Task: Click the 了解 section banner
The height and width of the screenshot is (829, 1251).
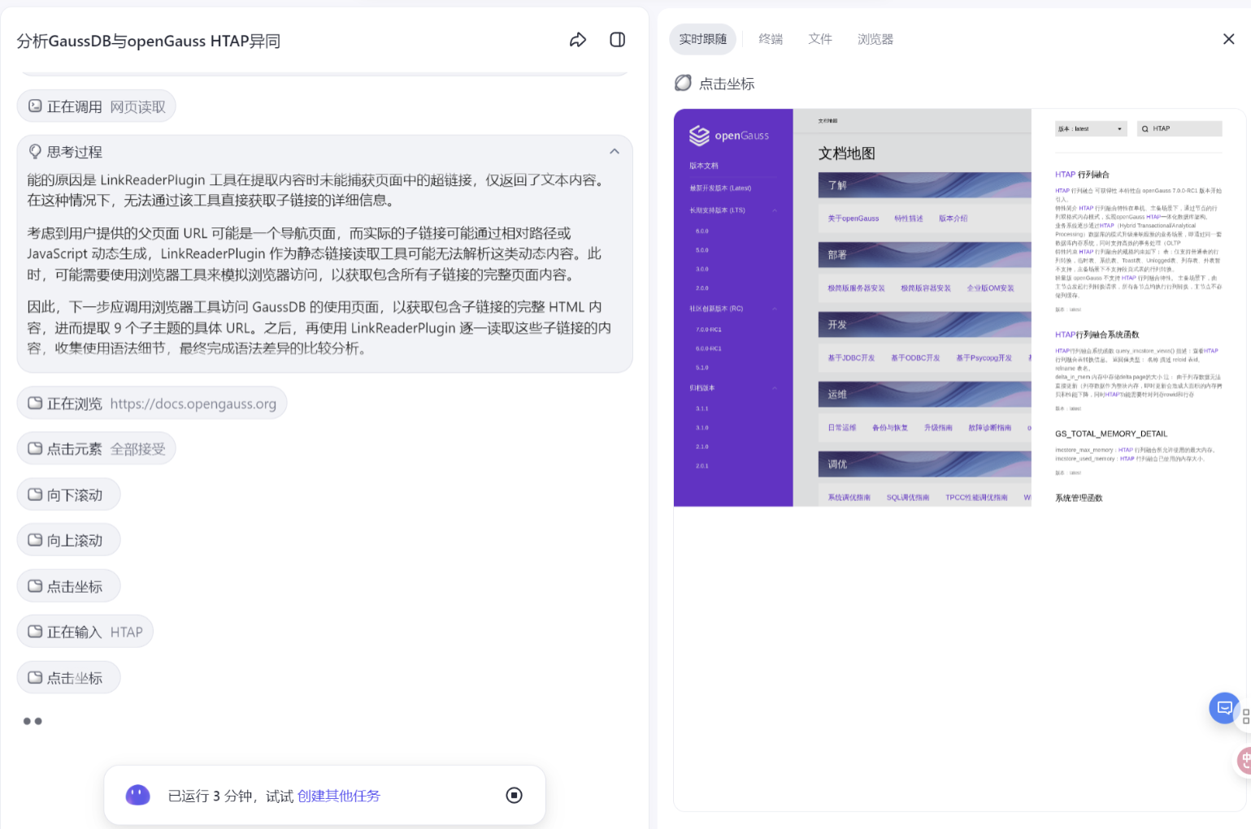Action: 924,185
